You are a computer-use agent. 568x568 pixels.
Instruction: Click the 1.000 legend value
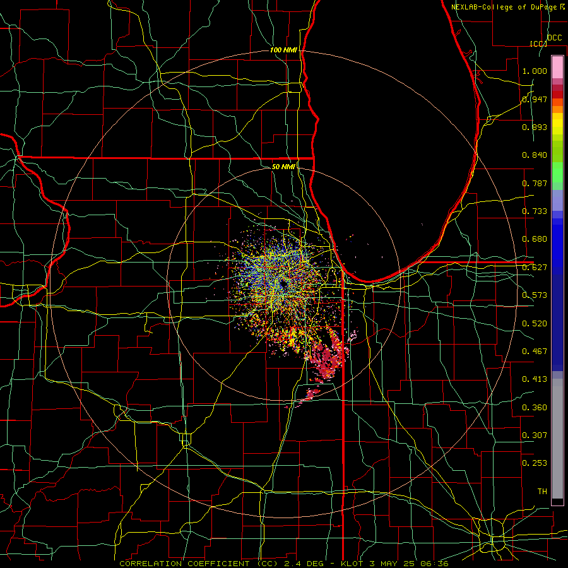(535, 71)
